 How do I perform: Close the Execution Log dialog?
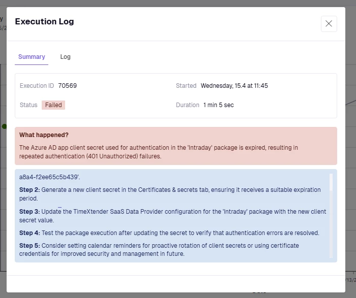[329, 24]
